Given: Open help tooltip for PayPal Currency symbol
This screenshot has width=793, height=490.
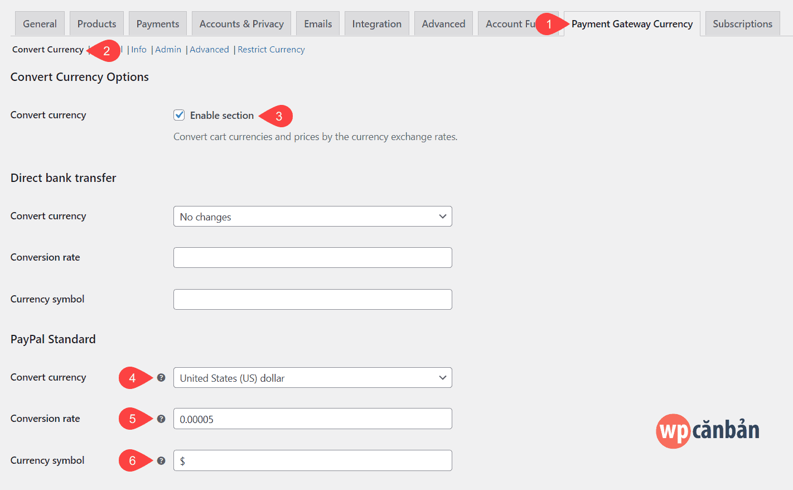Looking at the screenshot, I should [161, 461].
